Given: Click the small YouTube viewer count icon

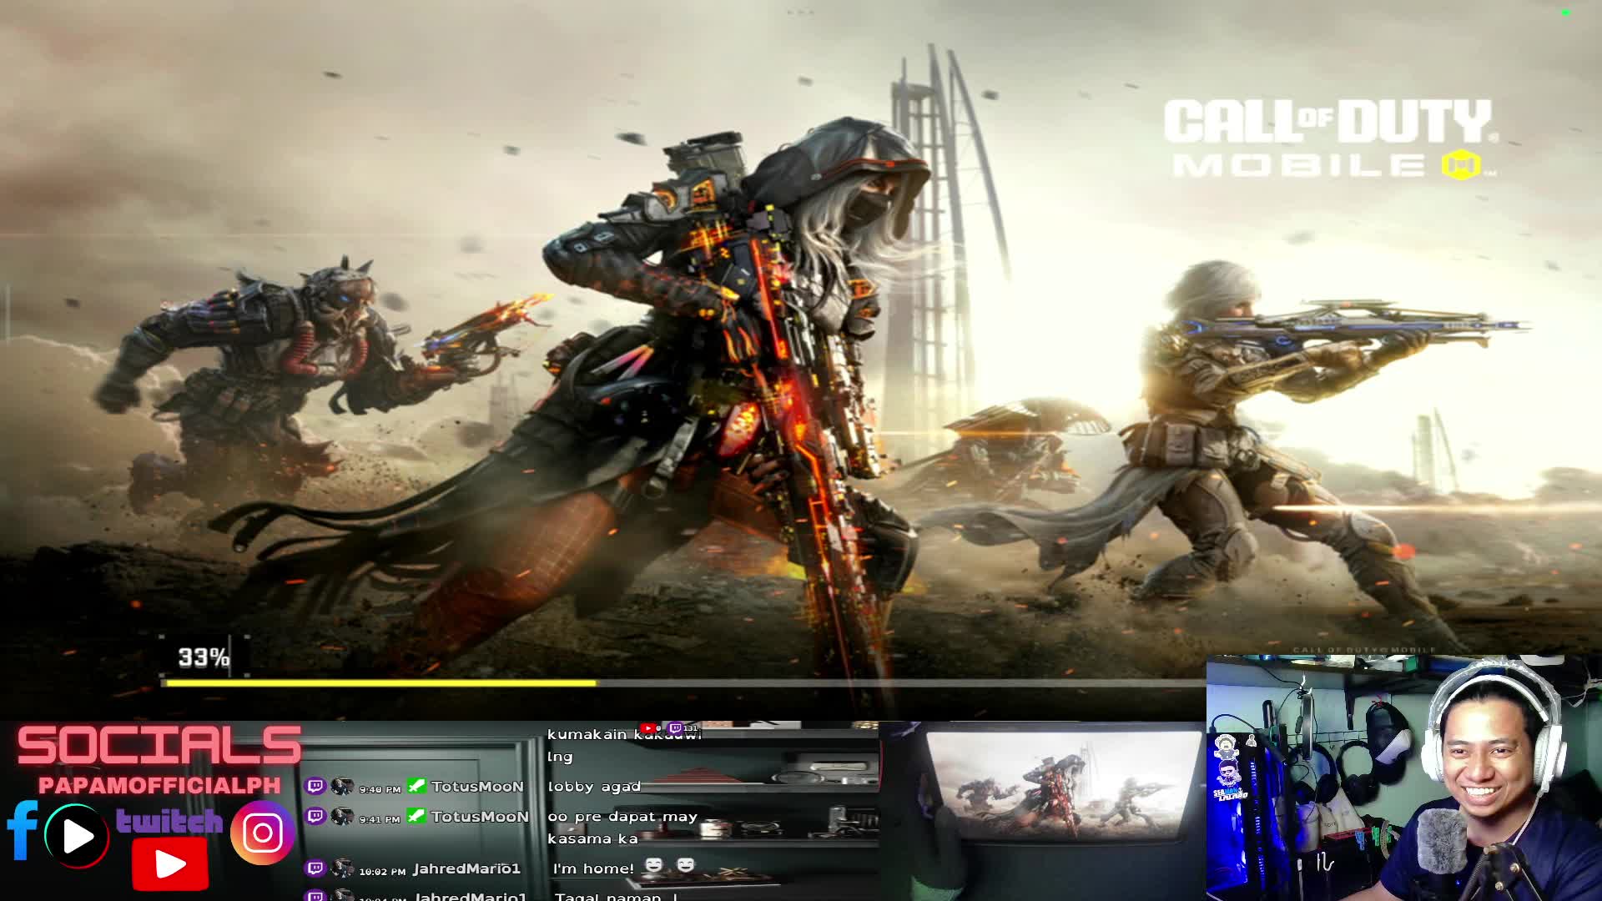Looking at the screenshot, I should tap(647, 728).
